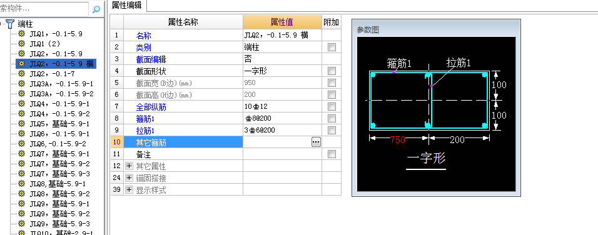Click gear icon of JLQ3A，-0.1-5.9-2
598x235 pixels.
(22, 94)
